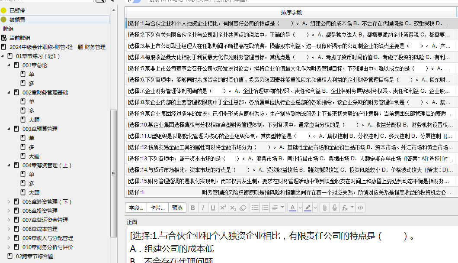Open the alignment dropdown arrow

tap(282, 207)
